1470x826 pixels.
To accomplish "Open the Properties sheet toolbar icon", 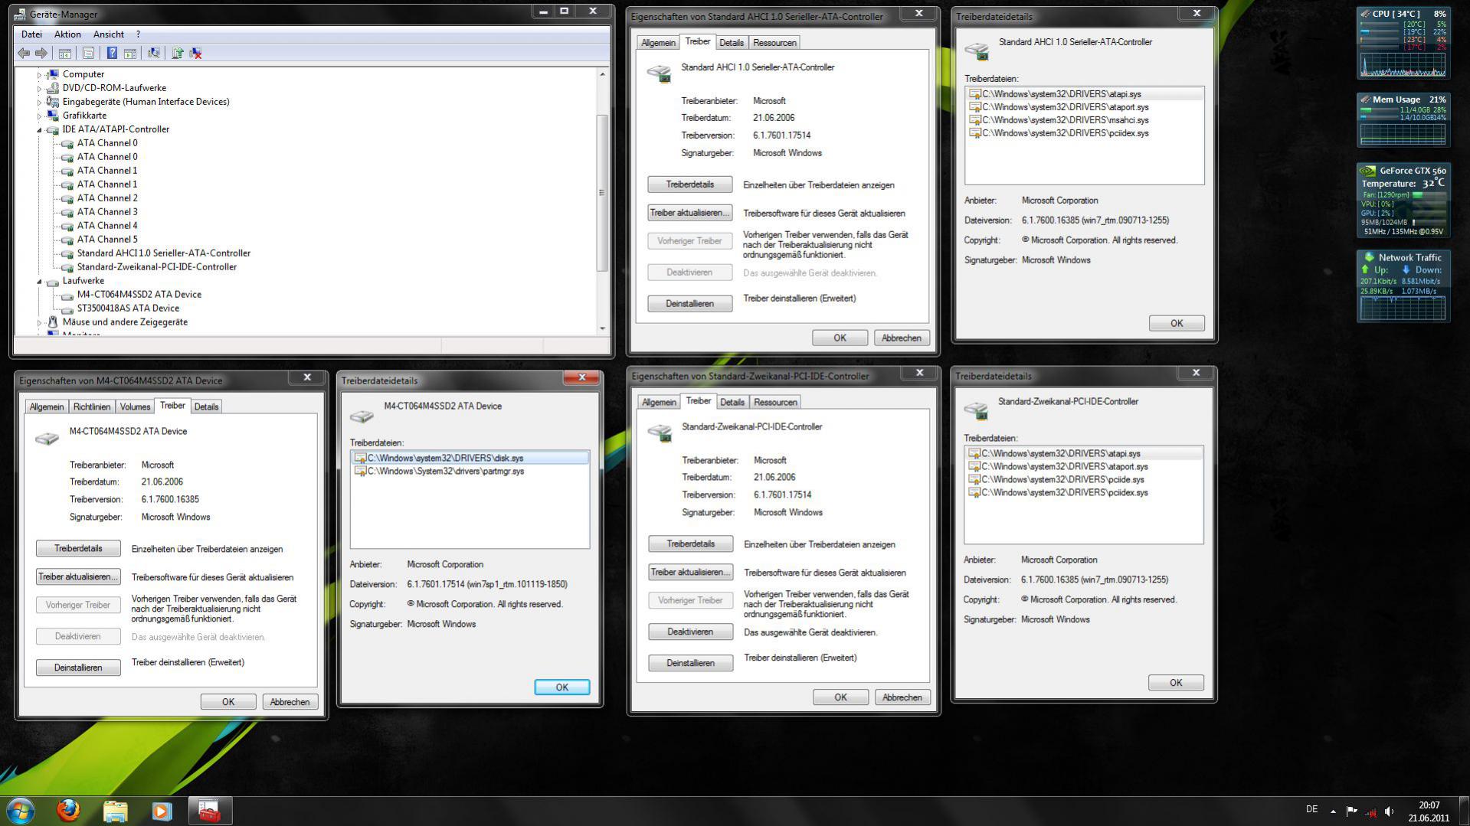I will (88, 53).
